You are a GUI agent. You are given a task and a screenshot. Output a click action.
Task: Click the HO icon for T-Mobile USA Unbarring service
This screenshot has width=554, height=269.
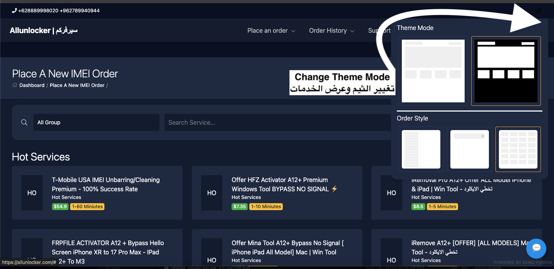pyautogui.click(x=32, y=193)
